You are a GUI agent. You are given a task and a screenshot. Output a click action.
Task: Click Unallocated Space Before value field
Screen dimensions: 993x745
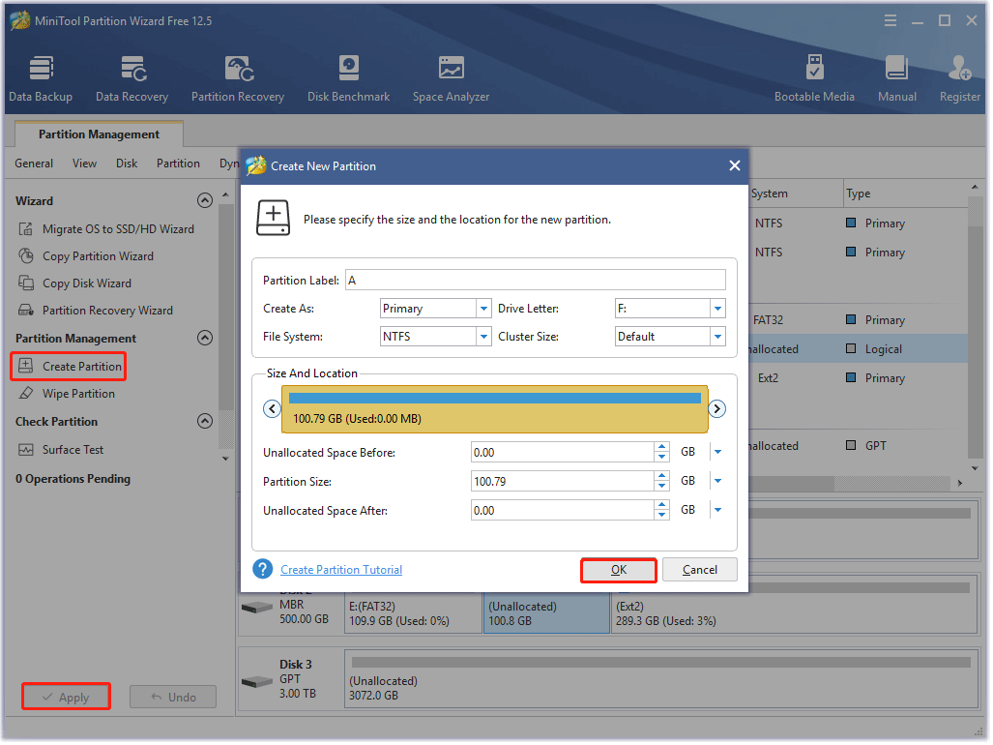(563, 453)
